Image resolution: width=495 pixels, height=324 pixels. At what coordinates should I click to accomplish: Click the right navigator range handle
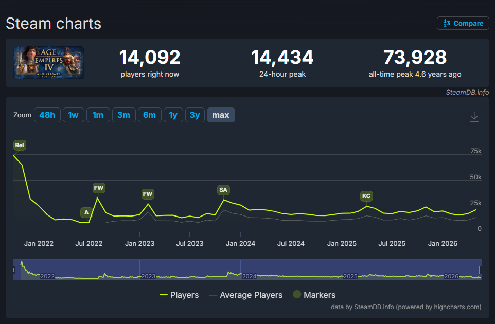pyautogui.click(x=481, y=269)
